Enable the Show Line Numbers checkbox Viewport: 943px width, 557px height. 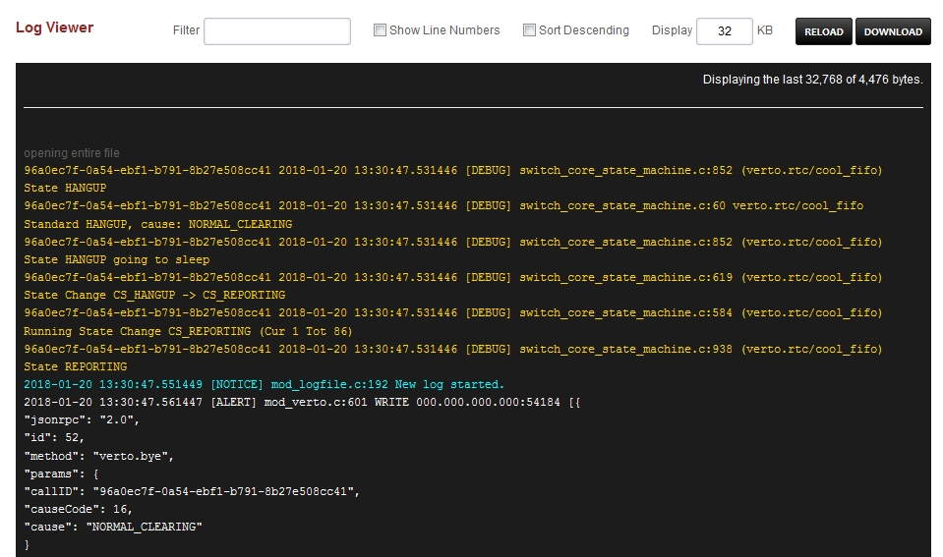coord(380,30)
